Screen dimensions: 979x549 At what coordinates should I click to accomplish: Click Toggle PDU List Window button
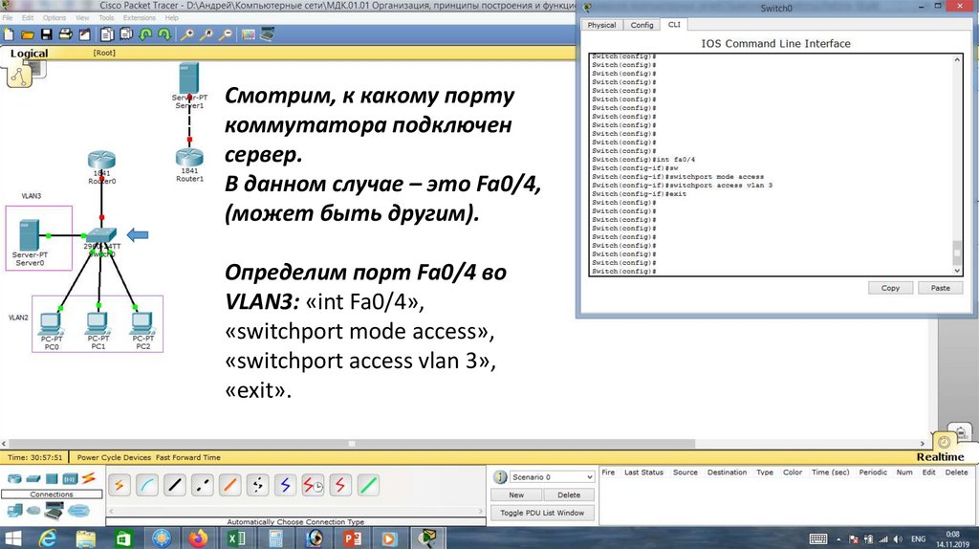pos(542,513)
